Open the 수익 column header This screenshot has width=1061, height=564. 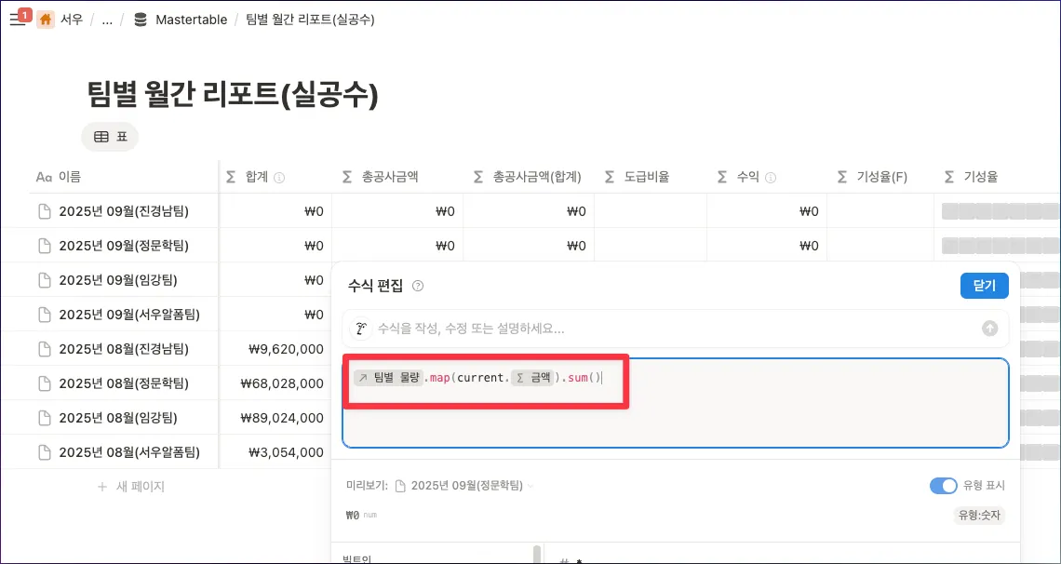pos(767,177)
